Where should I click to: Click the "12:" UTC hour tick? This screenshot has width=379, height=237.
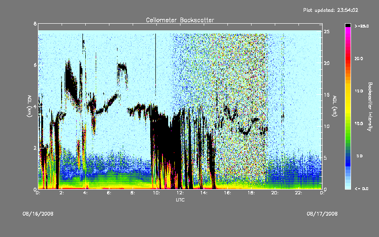point(180,193)
